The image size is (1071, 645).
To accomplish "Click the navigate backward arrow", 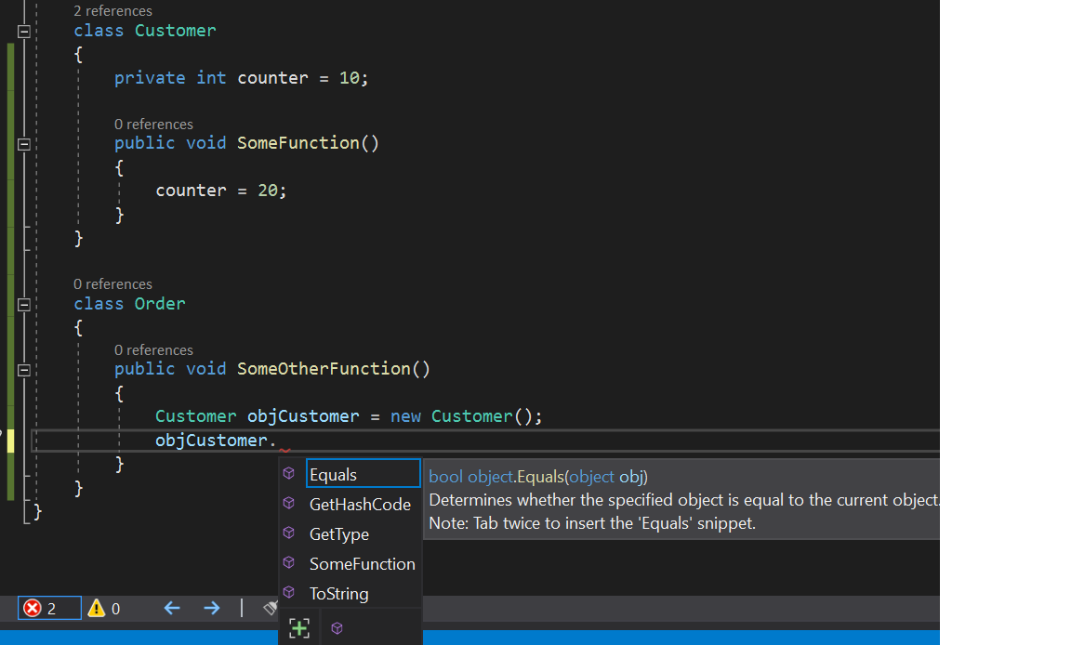I will tap(172, 608).
